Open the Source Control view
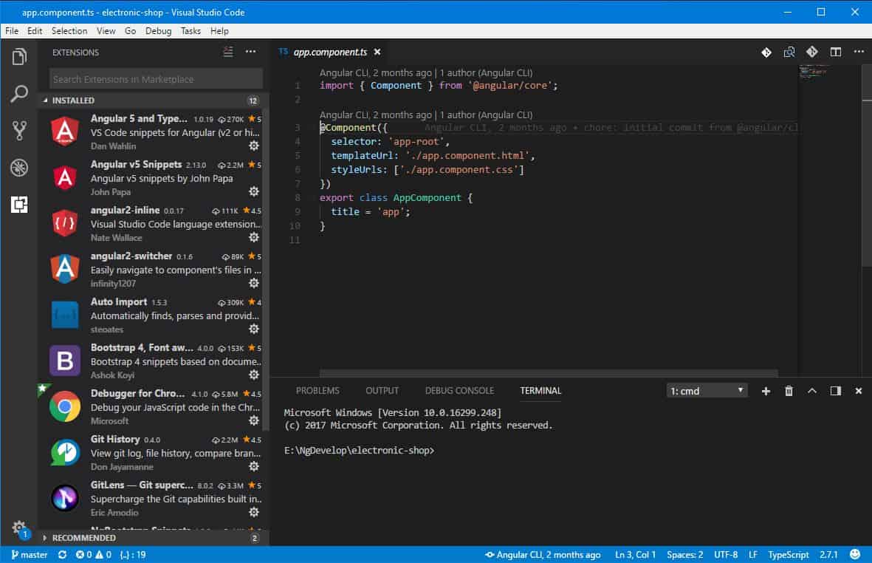Image resolution: width=872 pixels, height=563 pixels. click(x=19, y=131)
